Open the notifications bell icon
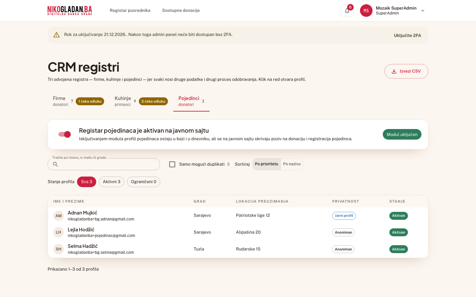Viewport: 476px width, 297px height. [347, 11]
